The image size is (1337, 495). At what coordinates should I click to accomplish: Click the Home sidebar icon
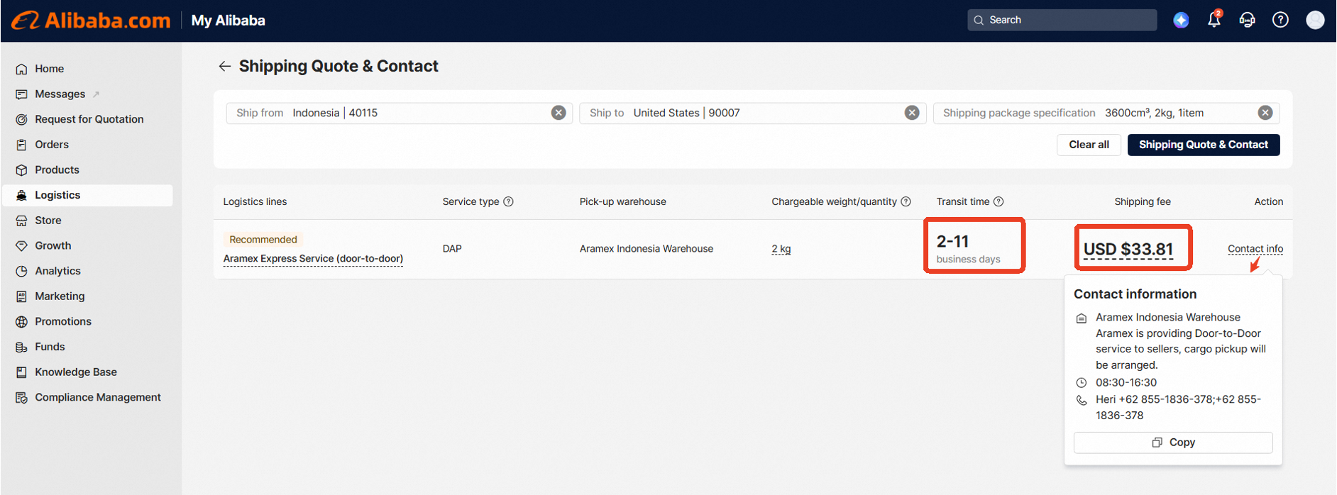21,69
